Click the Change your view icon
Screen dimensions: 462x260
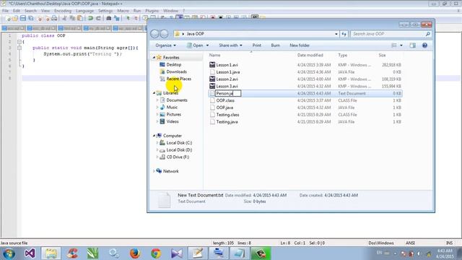[x=394, y=45]
